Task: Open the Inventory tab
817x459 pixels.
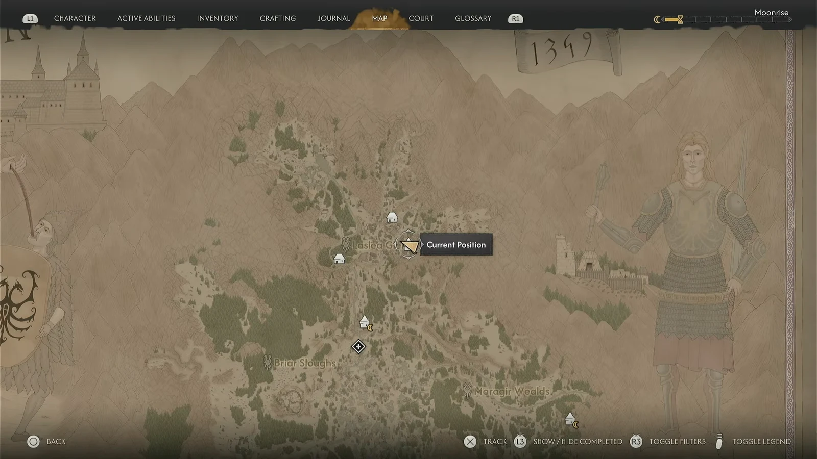Action: point(218,18)
